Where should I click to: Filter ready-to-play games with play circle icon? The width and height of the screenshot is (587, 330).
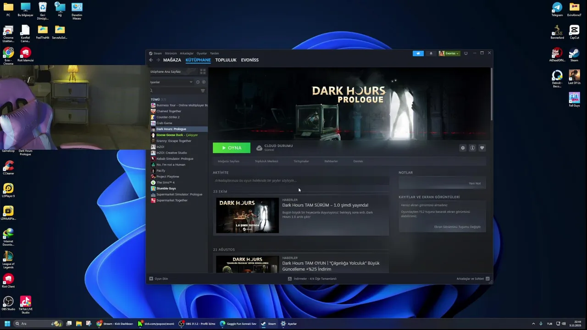pos(204,82)
